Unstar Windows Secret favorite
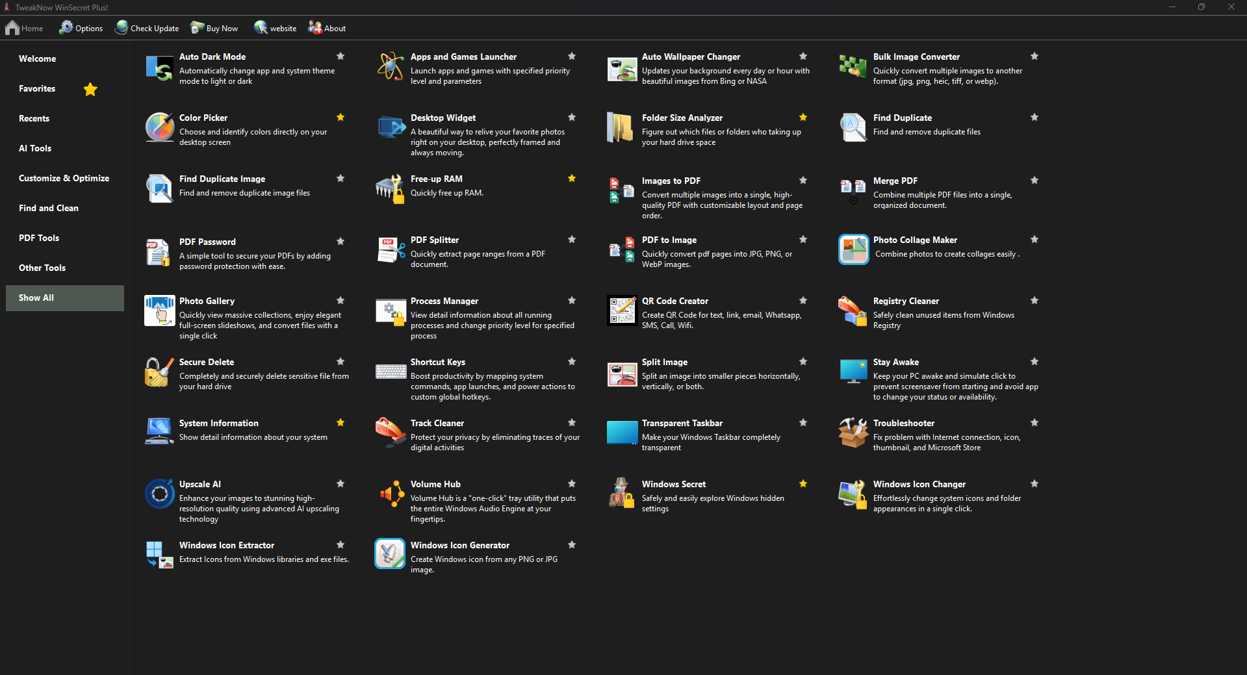Viewport: 1247px width, 675px height. point(803,484)
